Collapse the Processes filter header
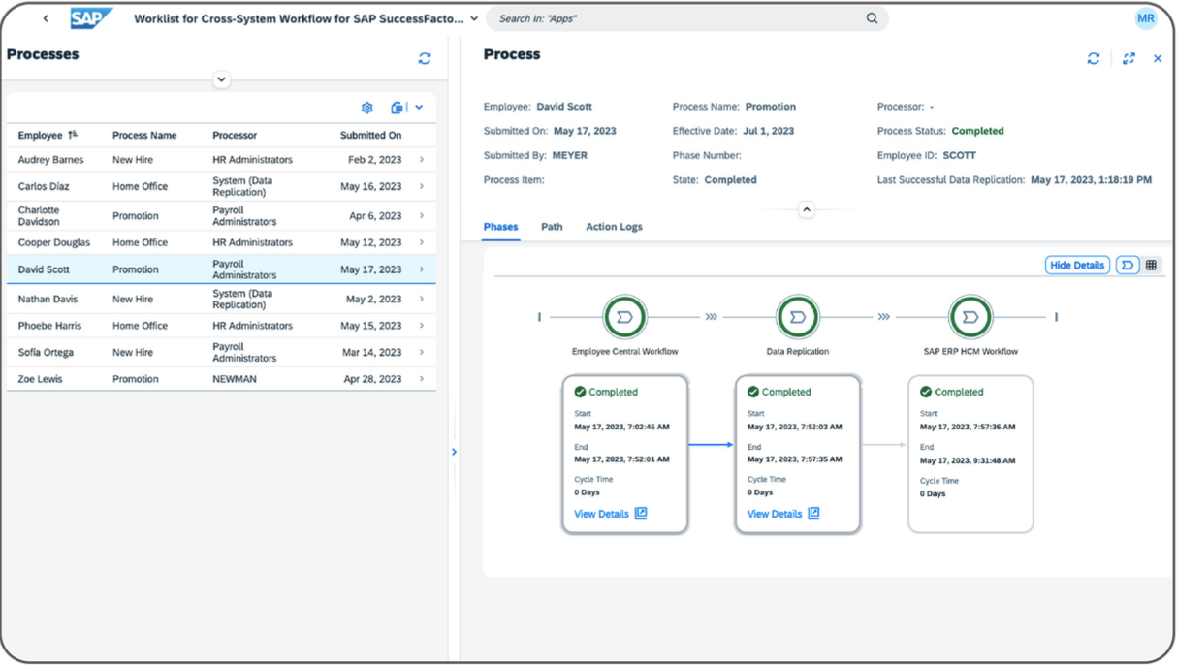The height and width of the screenshot is (665, 1177). pos(221,79)
